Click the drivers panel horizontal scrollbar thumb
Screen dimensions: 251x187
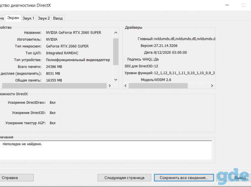(158, 86)
